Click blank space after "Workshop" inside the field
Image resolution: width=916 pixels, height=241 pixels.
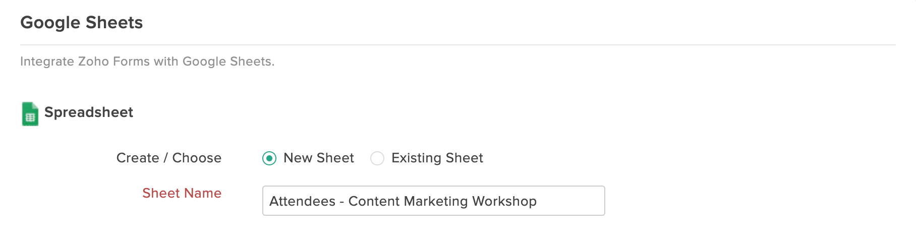[570, 201]
